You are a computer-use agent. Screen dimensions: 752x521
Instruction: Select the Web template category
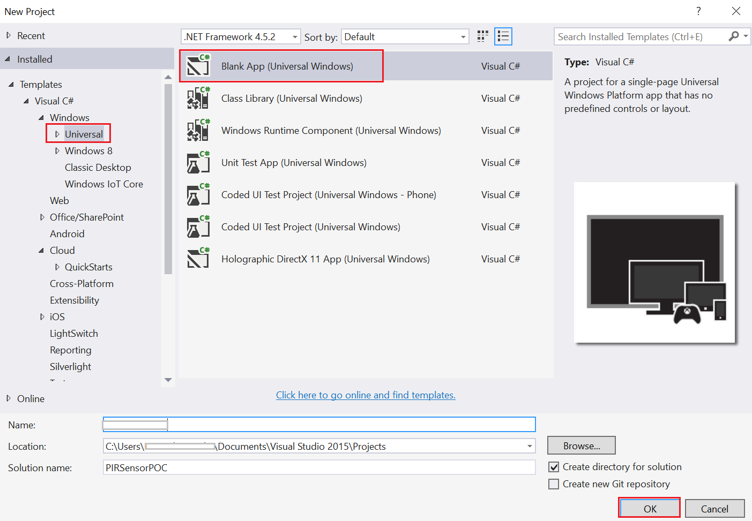click(x=59, y=200)
